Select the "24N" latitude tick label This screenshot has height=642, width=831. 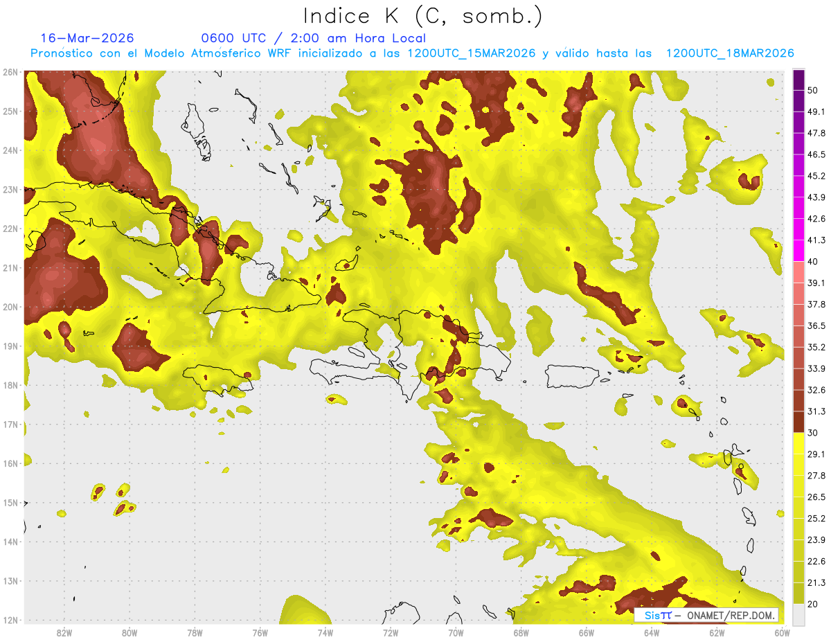coord(10,150)
